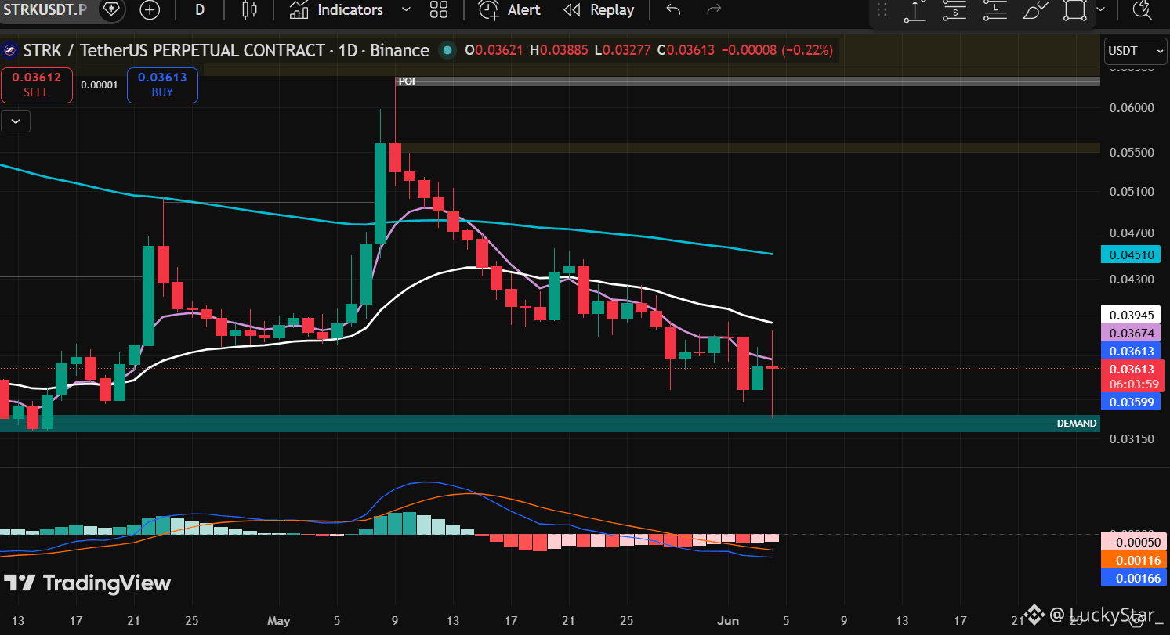Click the orange -0.00116 signal line value
This screenshot has height=635, width=1170.
point(1135,560)
